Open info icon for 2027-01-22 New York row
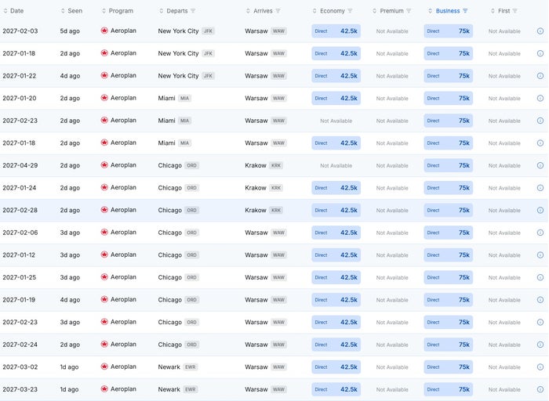Viewport: 549px width, 401px height. pos(540,76)
